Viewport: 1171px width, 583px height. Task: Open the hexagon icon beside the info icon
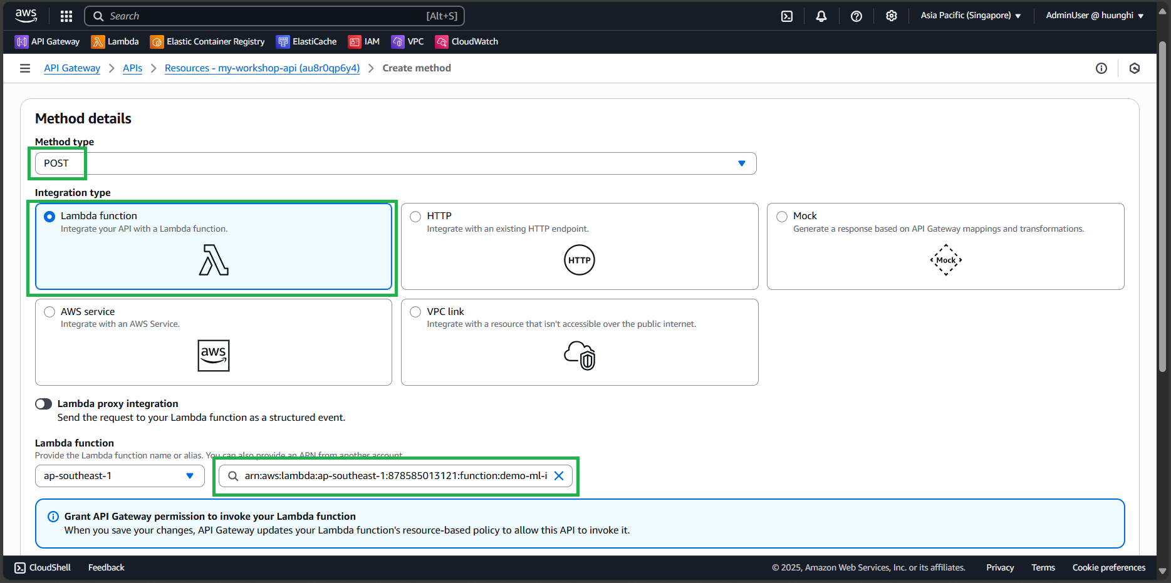[x=1135, y=68]
